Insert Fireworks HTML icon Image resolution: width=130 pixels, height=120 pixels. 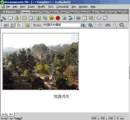pyautogui.click(x=51, y=18)
